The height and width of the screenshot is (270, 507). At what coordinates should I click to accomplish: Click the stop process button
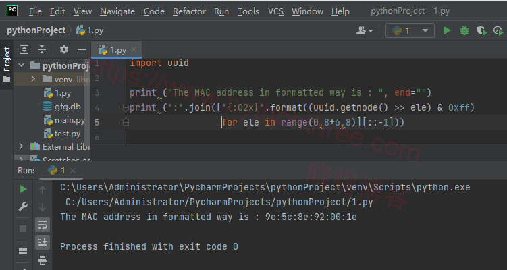pyautogui.click(x=23, y=229)
